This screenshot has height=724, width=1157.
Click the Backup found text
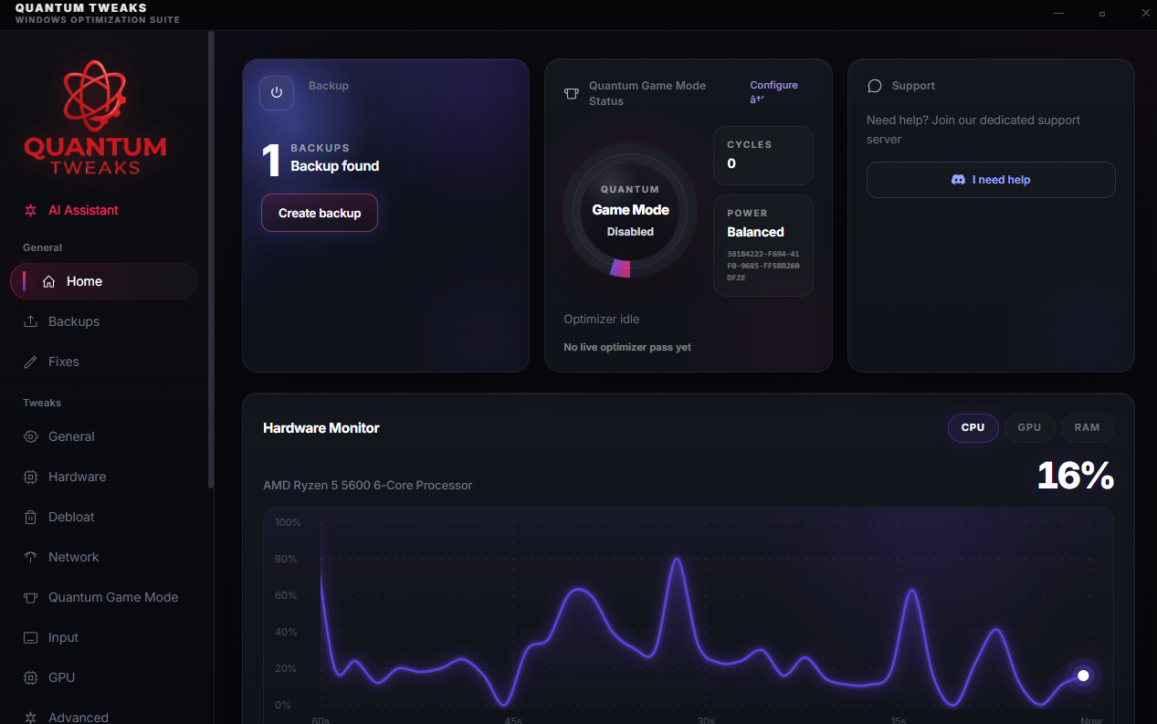point(334,166)
